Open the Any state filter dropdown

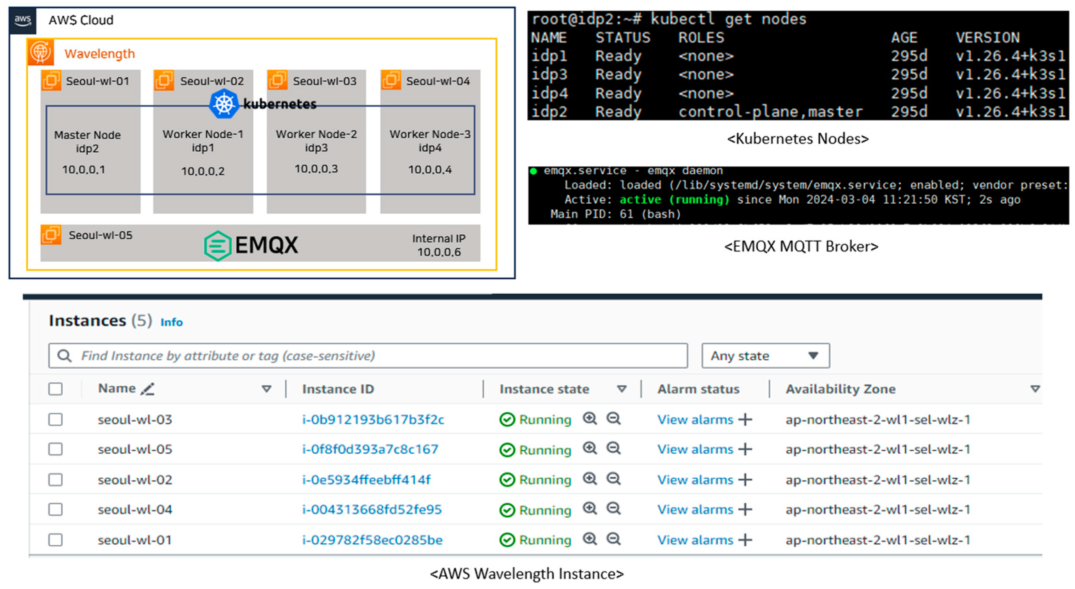point(765,356)
